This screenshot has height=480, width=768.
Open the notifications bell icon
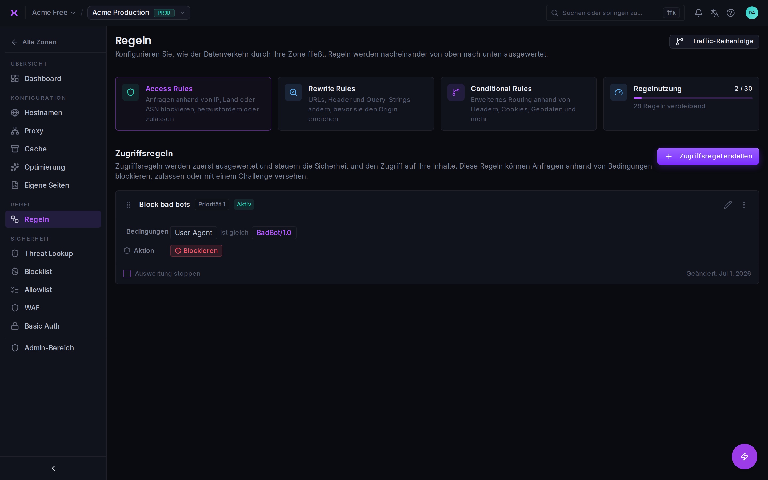(698, 13)
